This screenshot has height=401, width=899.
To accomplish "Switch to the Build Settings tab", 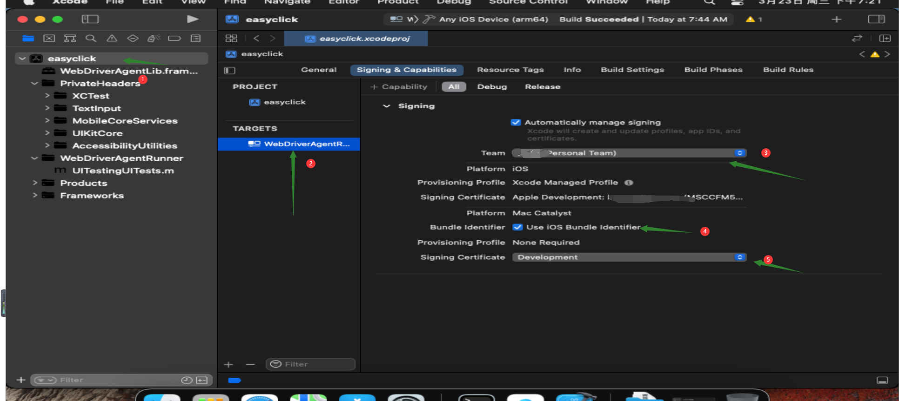I will click(632, 70).
